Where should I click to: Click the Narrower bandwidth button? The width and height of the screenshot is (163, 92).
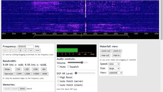pos(9,74)
